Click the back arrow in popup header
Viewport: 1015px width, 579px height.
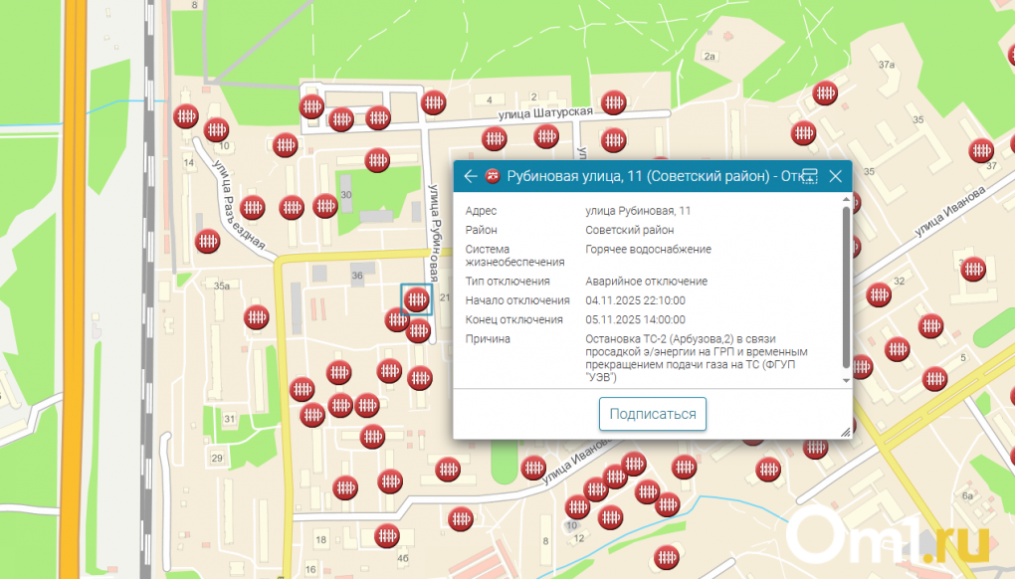(x=471, y=177)
